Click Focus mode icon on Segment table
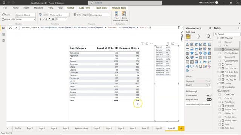 click(x=172, y=44)
